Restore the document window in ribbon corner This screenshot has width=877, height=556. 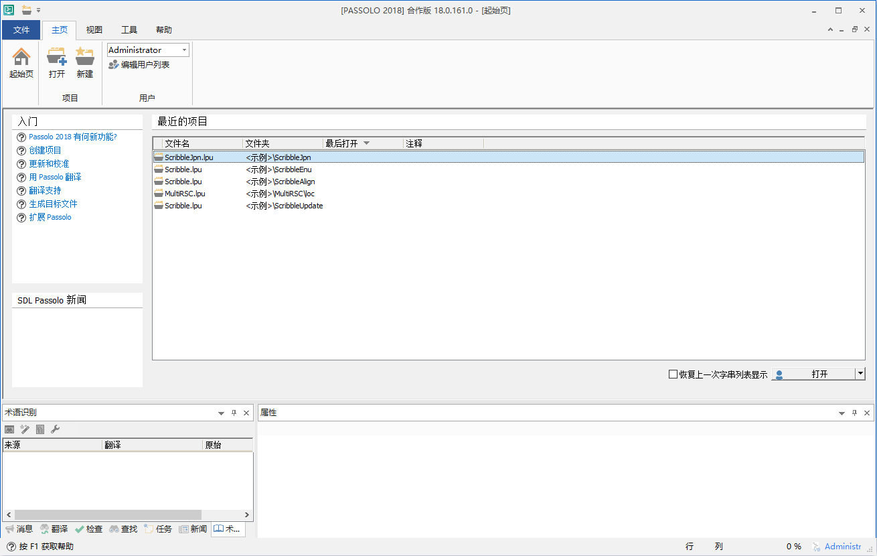(x=855, y=29)
